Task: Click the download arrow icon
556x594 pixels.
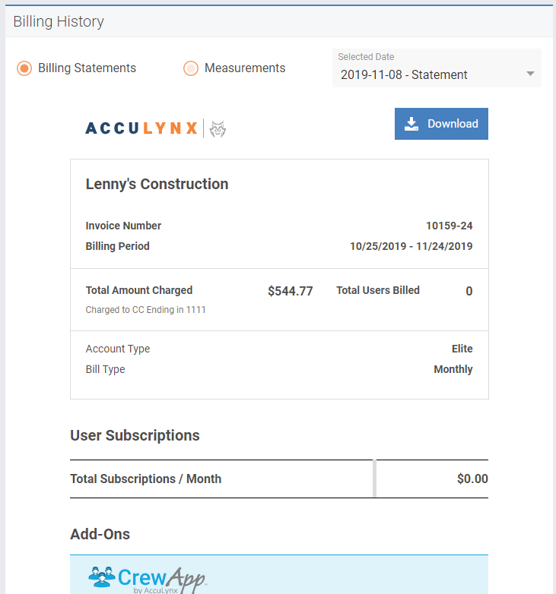Action: [x=411, y=124]
